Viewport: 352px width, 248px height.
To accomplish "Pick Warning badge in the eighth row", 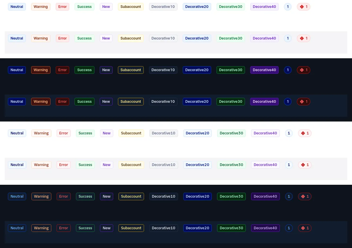I will 41,228.
